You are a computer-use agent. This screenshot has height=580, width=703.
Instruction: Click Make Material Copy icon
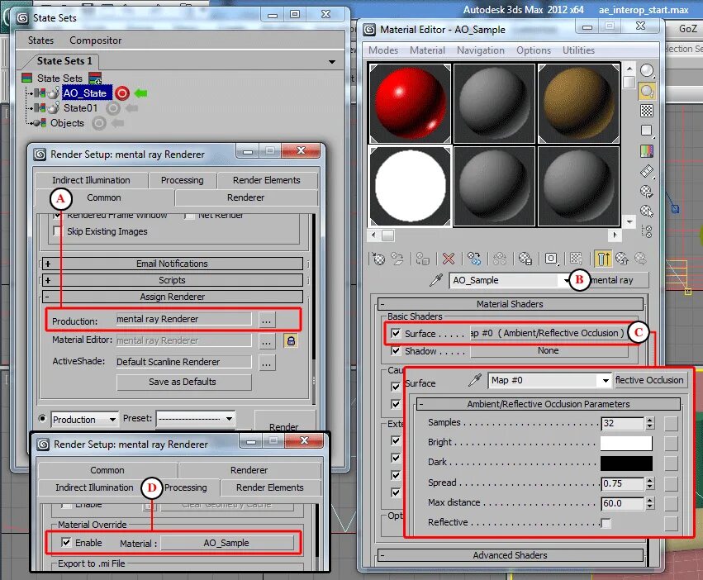[474, 259]
